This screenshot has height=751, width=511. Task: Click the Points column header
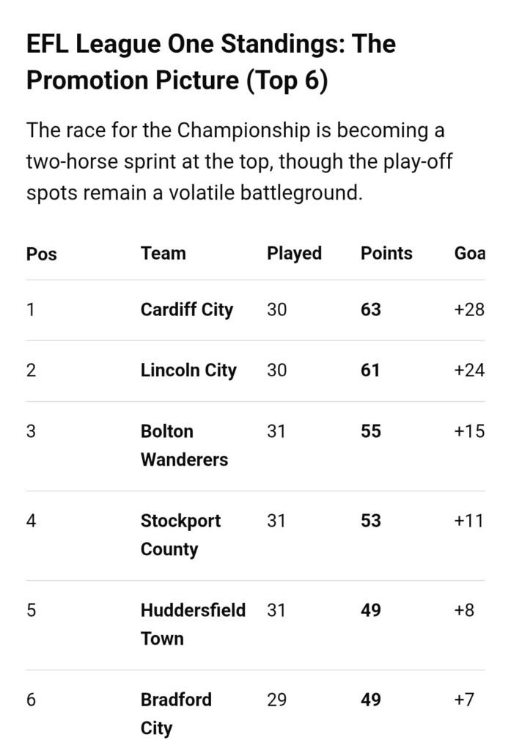pos(386,254)
